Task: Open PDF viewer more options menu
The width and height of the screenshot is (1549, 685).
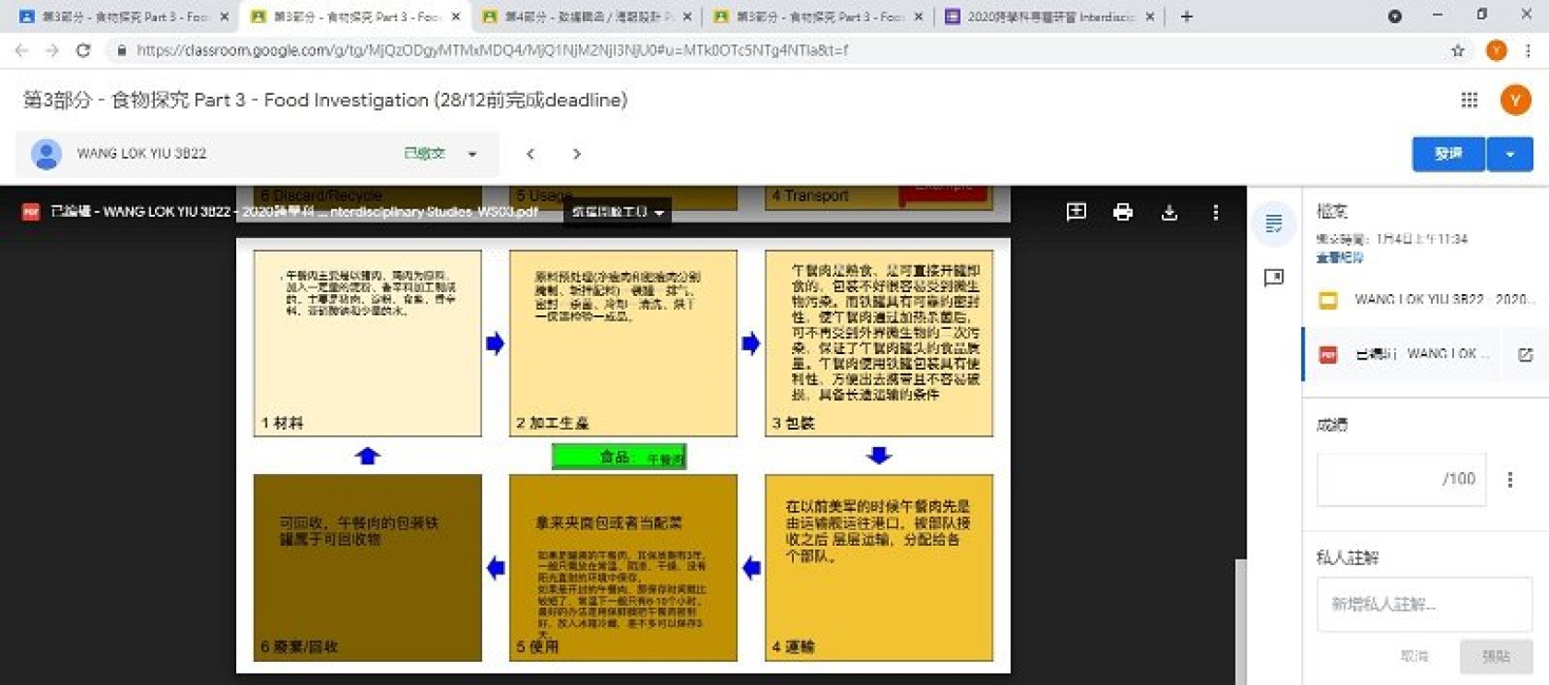Action: coord(1215,212)
